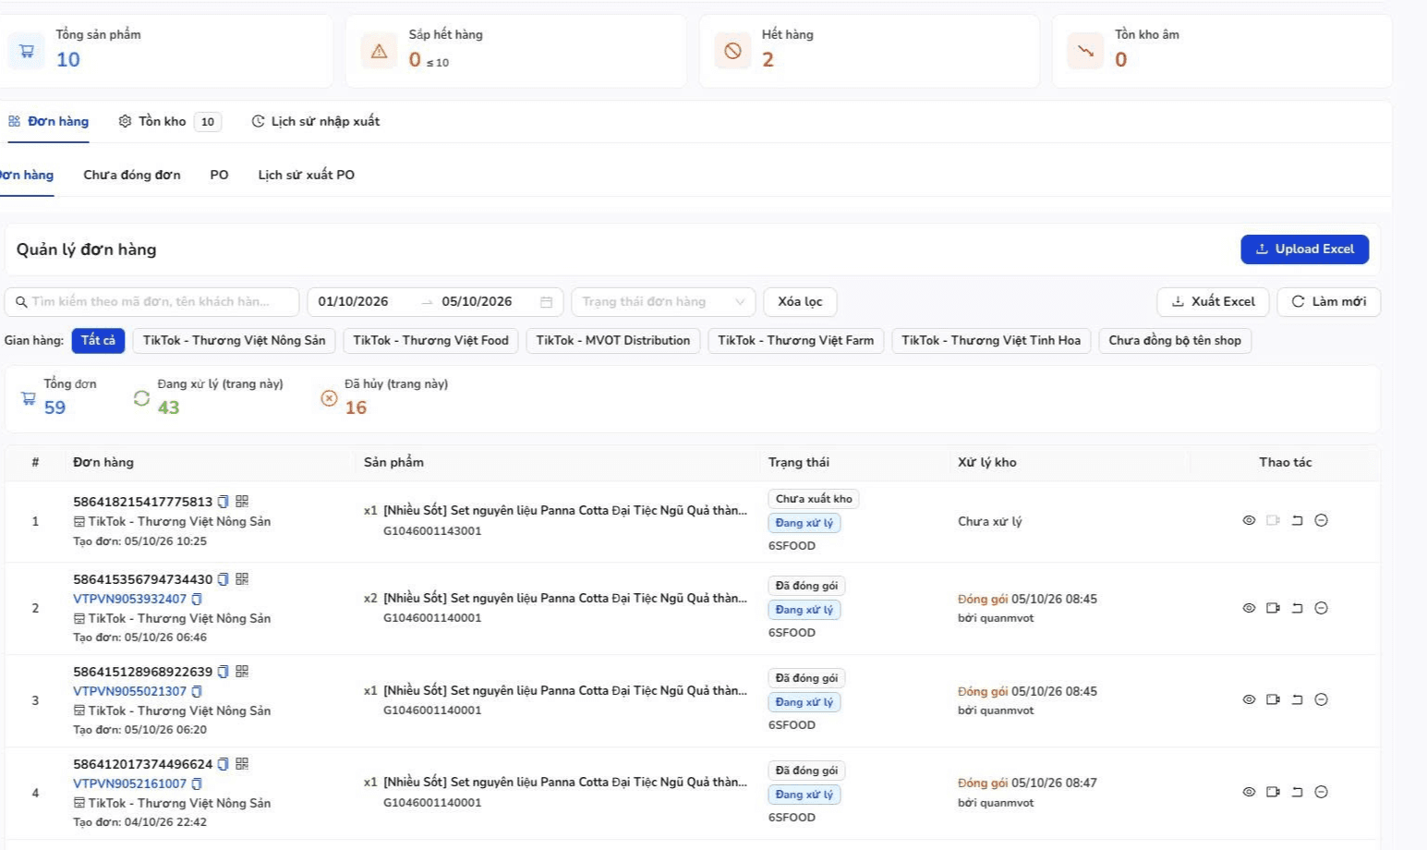Click cancel circle icon on row 3
Viewport: 1427px width, 850px height.
pyautogui.click(x=1321, y=699)
